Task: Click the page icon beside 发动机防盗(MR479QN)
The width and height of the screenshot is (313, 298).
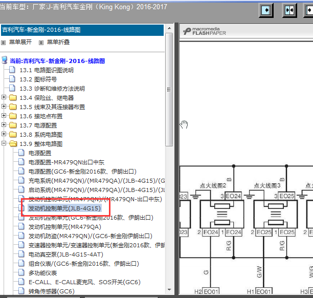Action: (21, 236)
